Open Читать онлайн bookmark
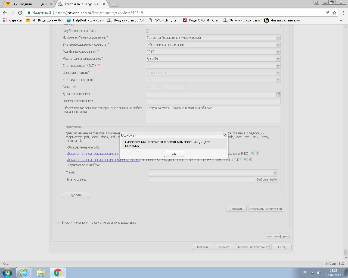Screen dimensions: 348x278 click(283, 20)
